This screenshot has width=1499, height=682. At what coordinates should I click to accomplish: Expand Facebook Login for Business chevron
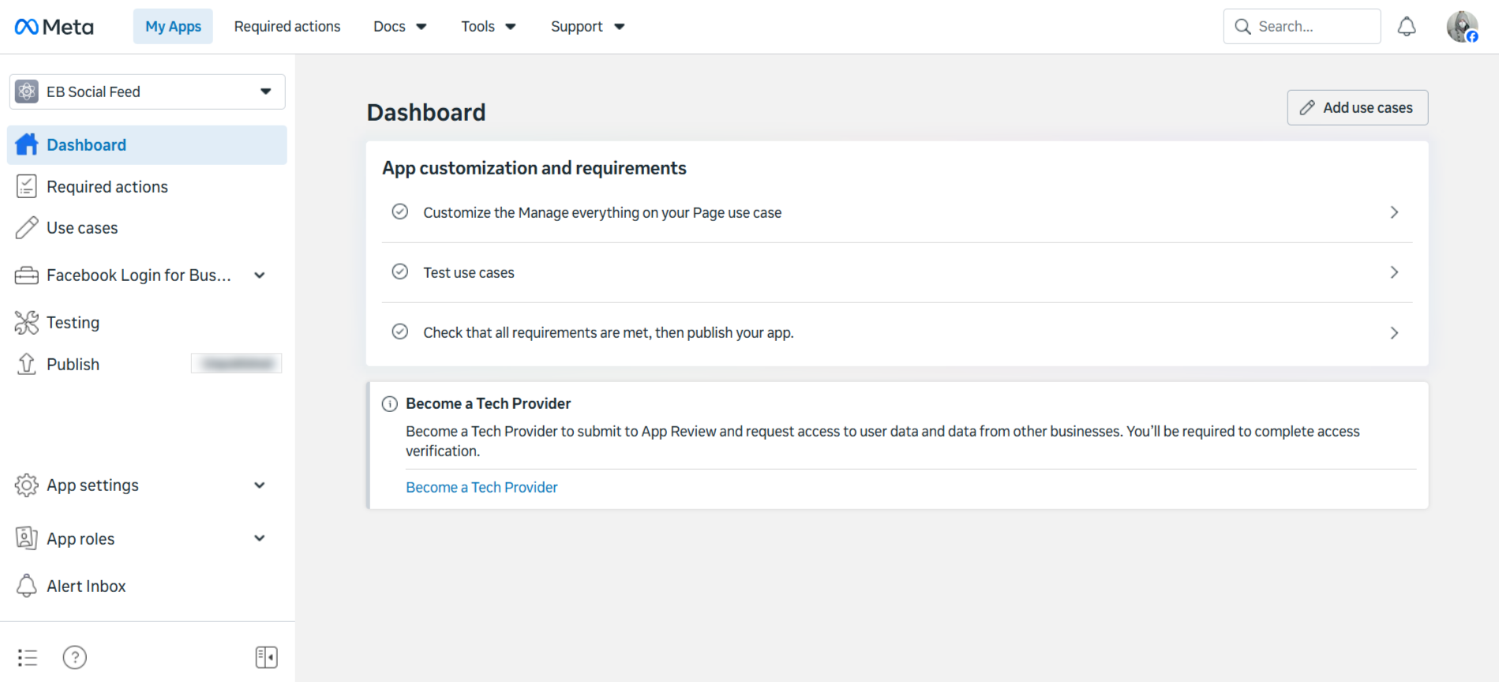(260, 275)
